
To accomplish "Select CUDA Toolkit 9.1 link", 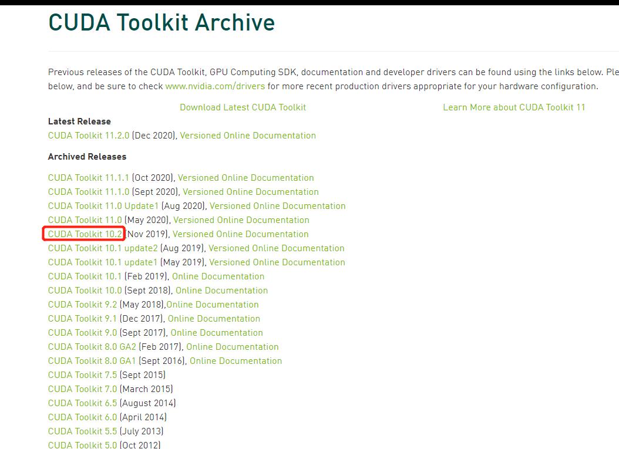I will pyautogui.click(x=82, y=319).
